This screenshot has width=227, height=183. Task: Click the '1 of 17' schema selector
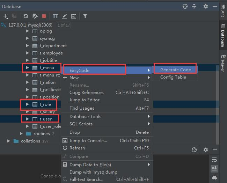pyautogui.click(x=64, y=25)
